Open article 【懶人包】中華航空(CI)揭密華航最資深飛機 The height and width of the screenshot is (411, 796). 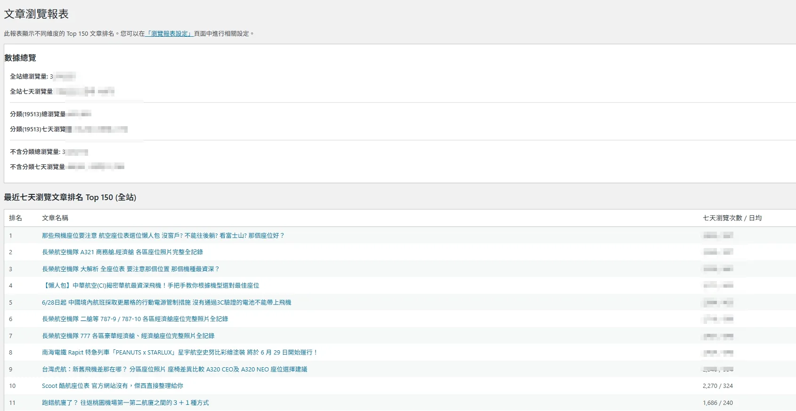pos(151,285)
